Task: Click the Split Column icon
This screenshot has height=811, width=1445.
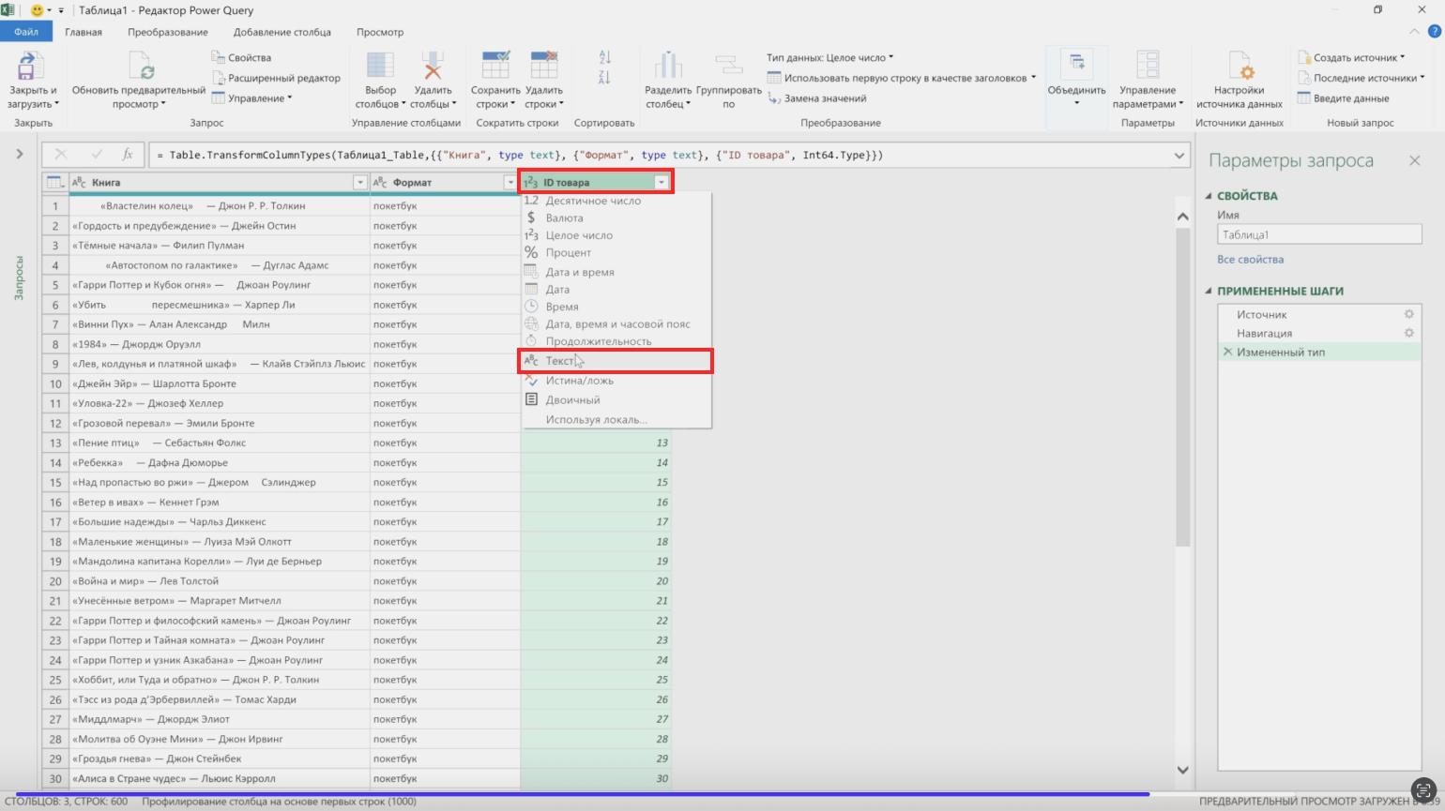Action: click(x=668, y=67)
